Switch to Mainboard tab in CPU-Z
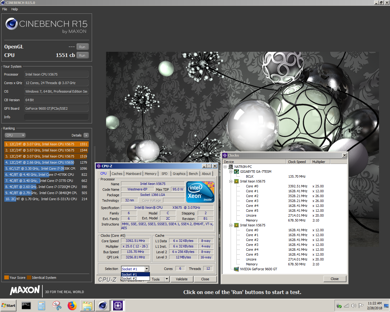The image size is (390, 312). pyautogui.click(x=133, y=174)
